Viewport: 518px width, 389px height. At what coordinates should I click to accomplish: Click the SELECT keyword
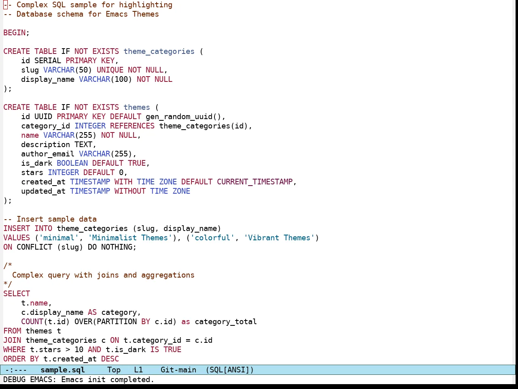17,294
